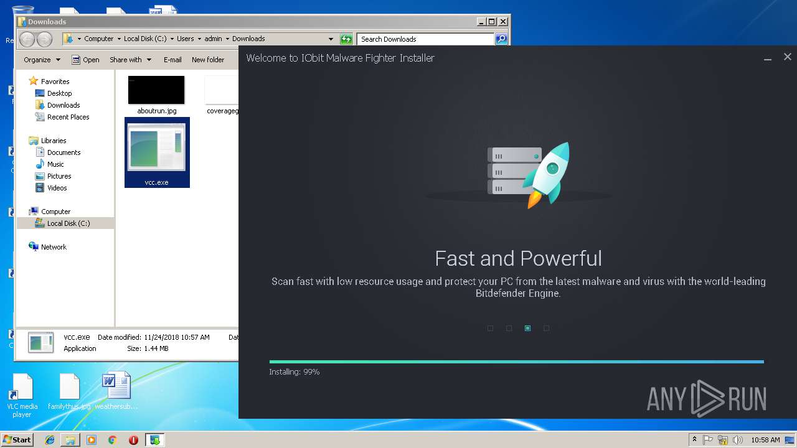Close the IObit Malware Fighter installer
The width and height of the screenshot is (797, 448).
(787, 57)
